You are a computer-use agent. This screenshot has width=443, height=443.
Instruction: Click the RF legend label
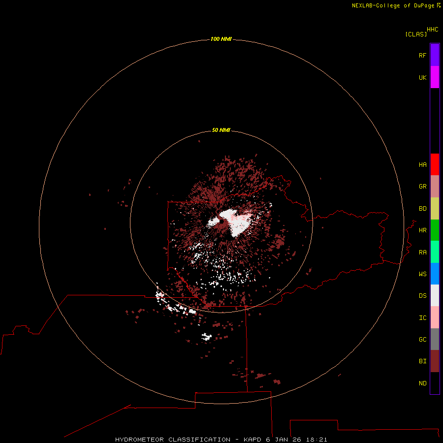click(x=422, y=55)
